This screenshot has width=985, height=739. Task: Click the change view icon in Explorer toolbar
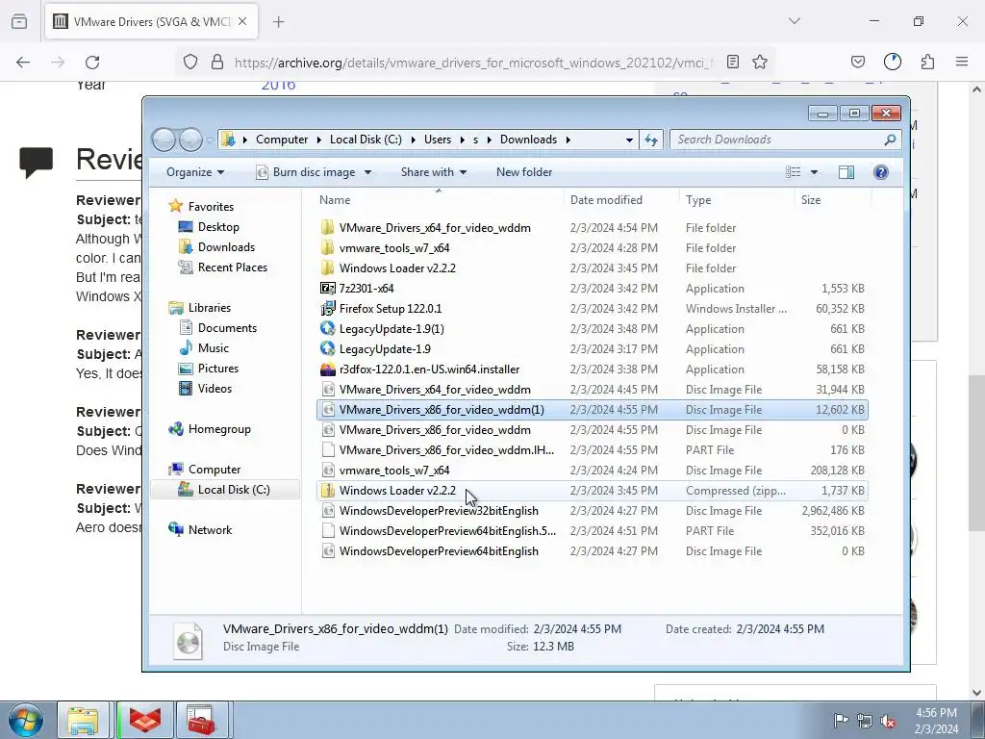[x=794, y=172]
